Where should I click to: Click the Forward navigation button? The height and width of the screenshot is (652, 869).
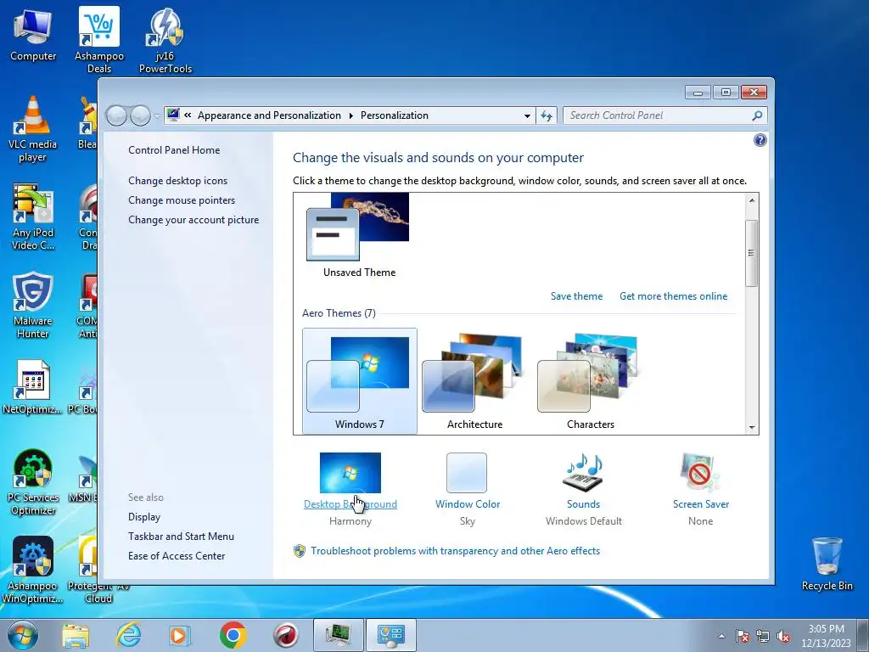pyautogui.click(x=140, y=115)
